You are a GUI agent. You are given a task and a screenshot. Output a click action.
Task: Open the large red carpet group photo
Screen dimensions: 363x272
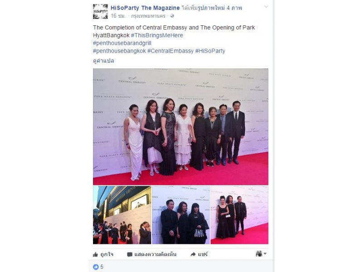[x=181, y=126]
